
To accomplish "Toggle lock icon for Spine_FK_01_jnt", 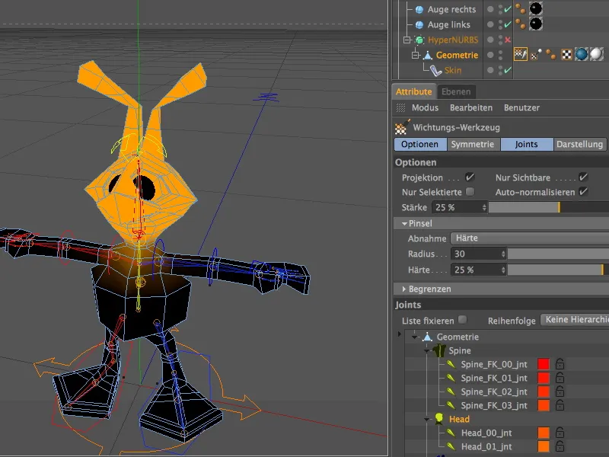I will click(560, 378).
